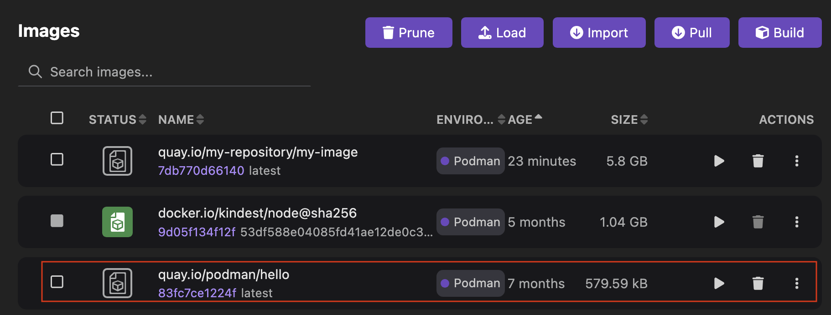831x315 pixels.
Task: Sort images by NAME column
Action: 181,119
